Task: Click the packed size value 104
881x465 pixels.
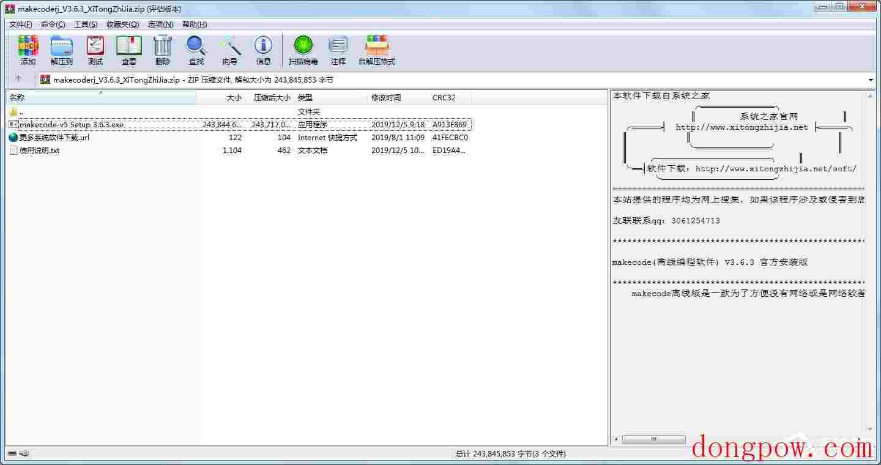Action: pyautogui.click(x=284, y=137)
